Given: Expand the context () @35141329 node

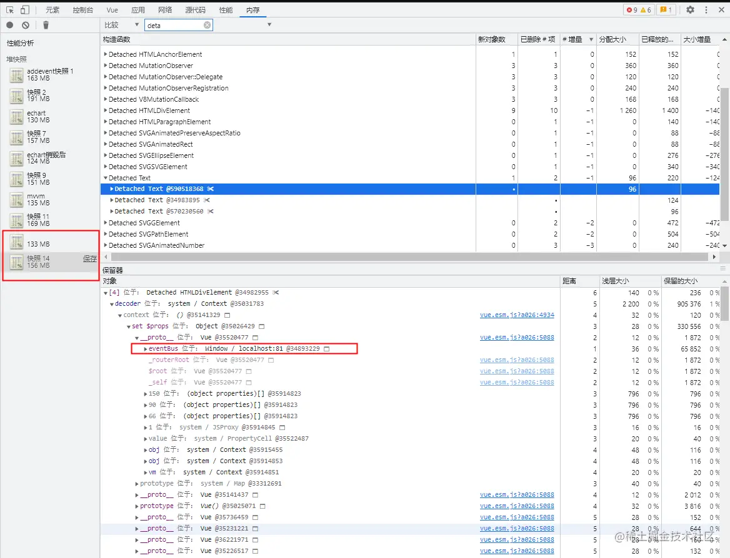Looking at the screenshot, I should 120,315.
